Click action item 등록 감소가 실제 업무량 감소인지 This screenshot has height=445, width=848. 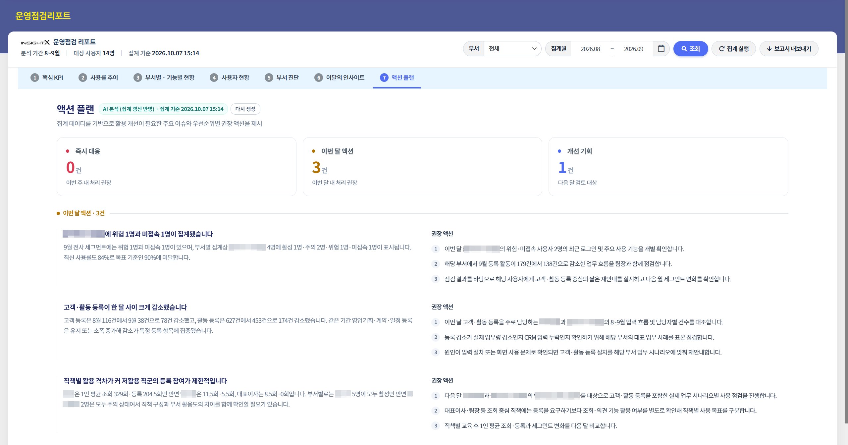[579, 337]
